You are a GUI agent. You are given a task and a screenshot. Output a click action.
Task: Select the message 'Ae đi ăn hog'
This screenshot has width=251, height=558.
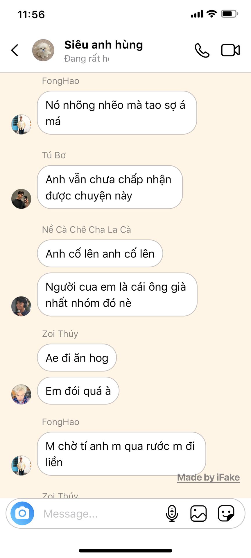[x=77, y=357]
